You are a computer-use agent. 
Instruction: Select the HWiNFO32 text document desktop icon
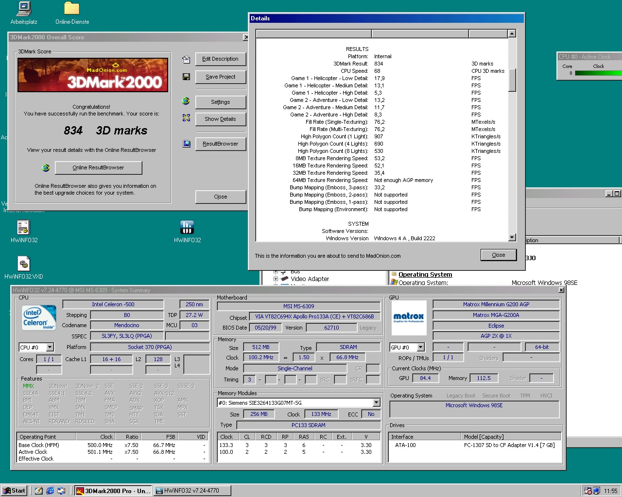[x=24, y=227]
